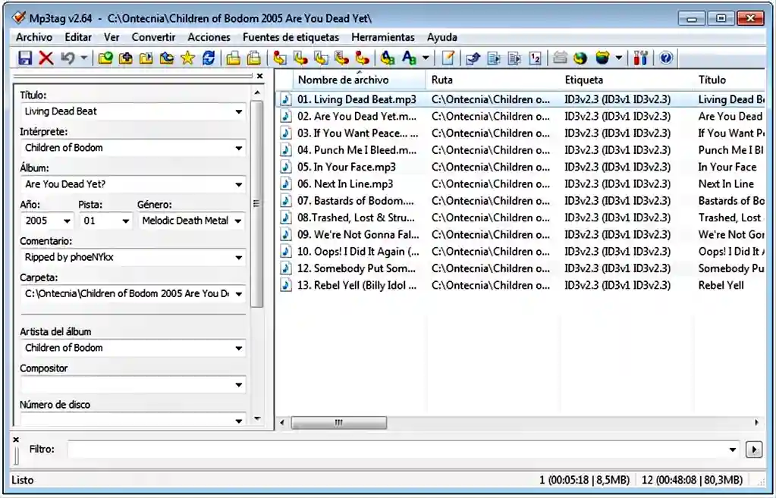The width and height of the screenshot is (776, 498).
Task: Click the tag panel scroll down arrow
Action: 257,419
